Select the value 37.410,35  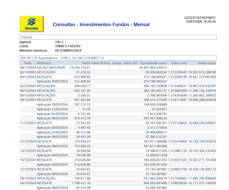[x=83, y=72]
